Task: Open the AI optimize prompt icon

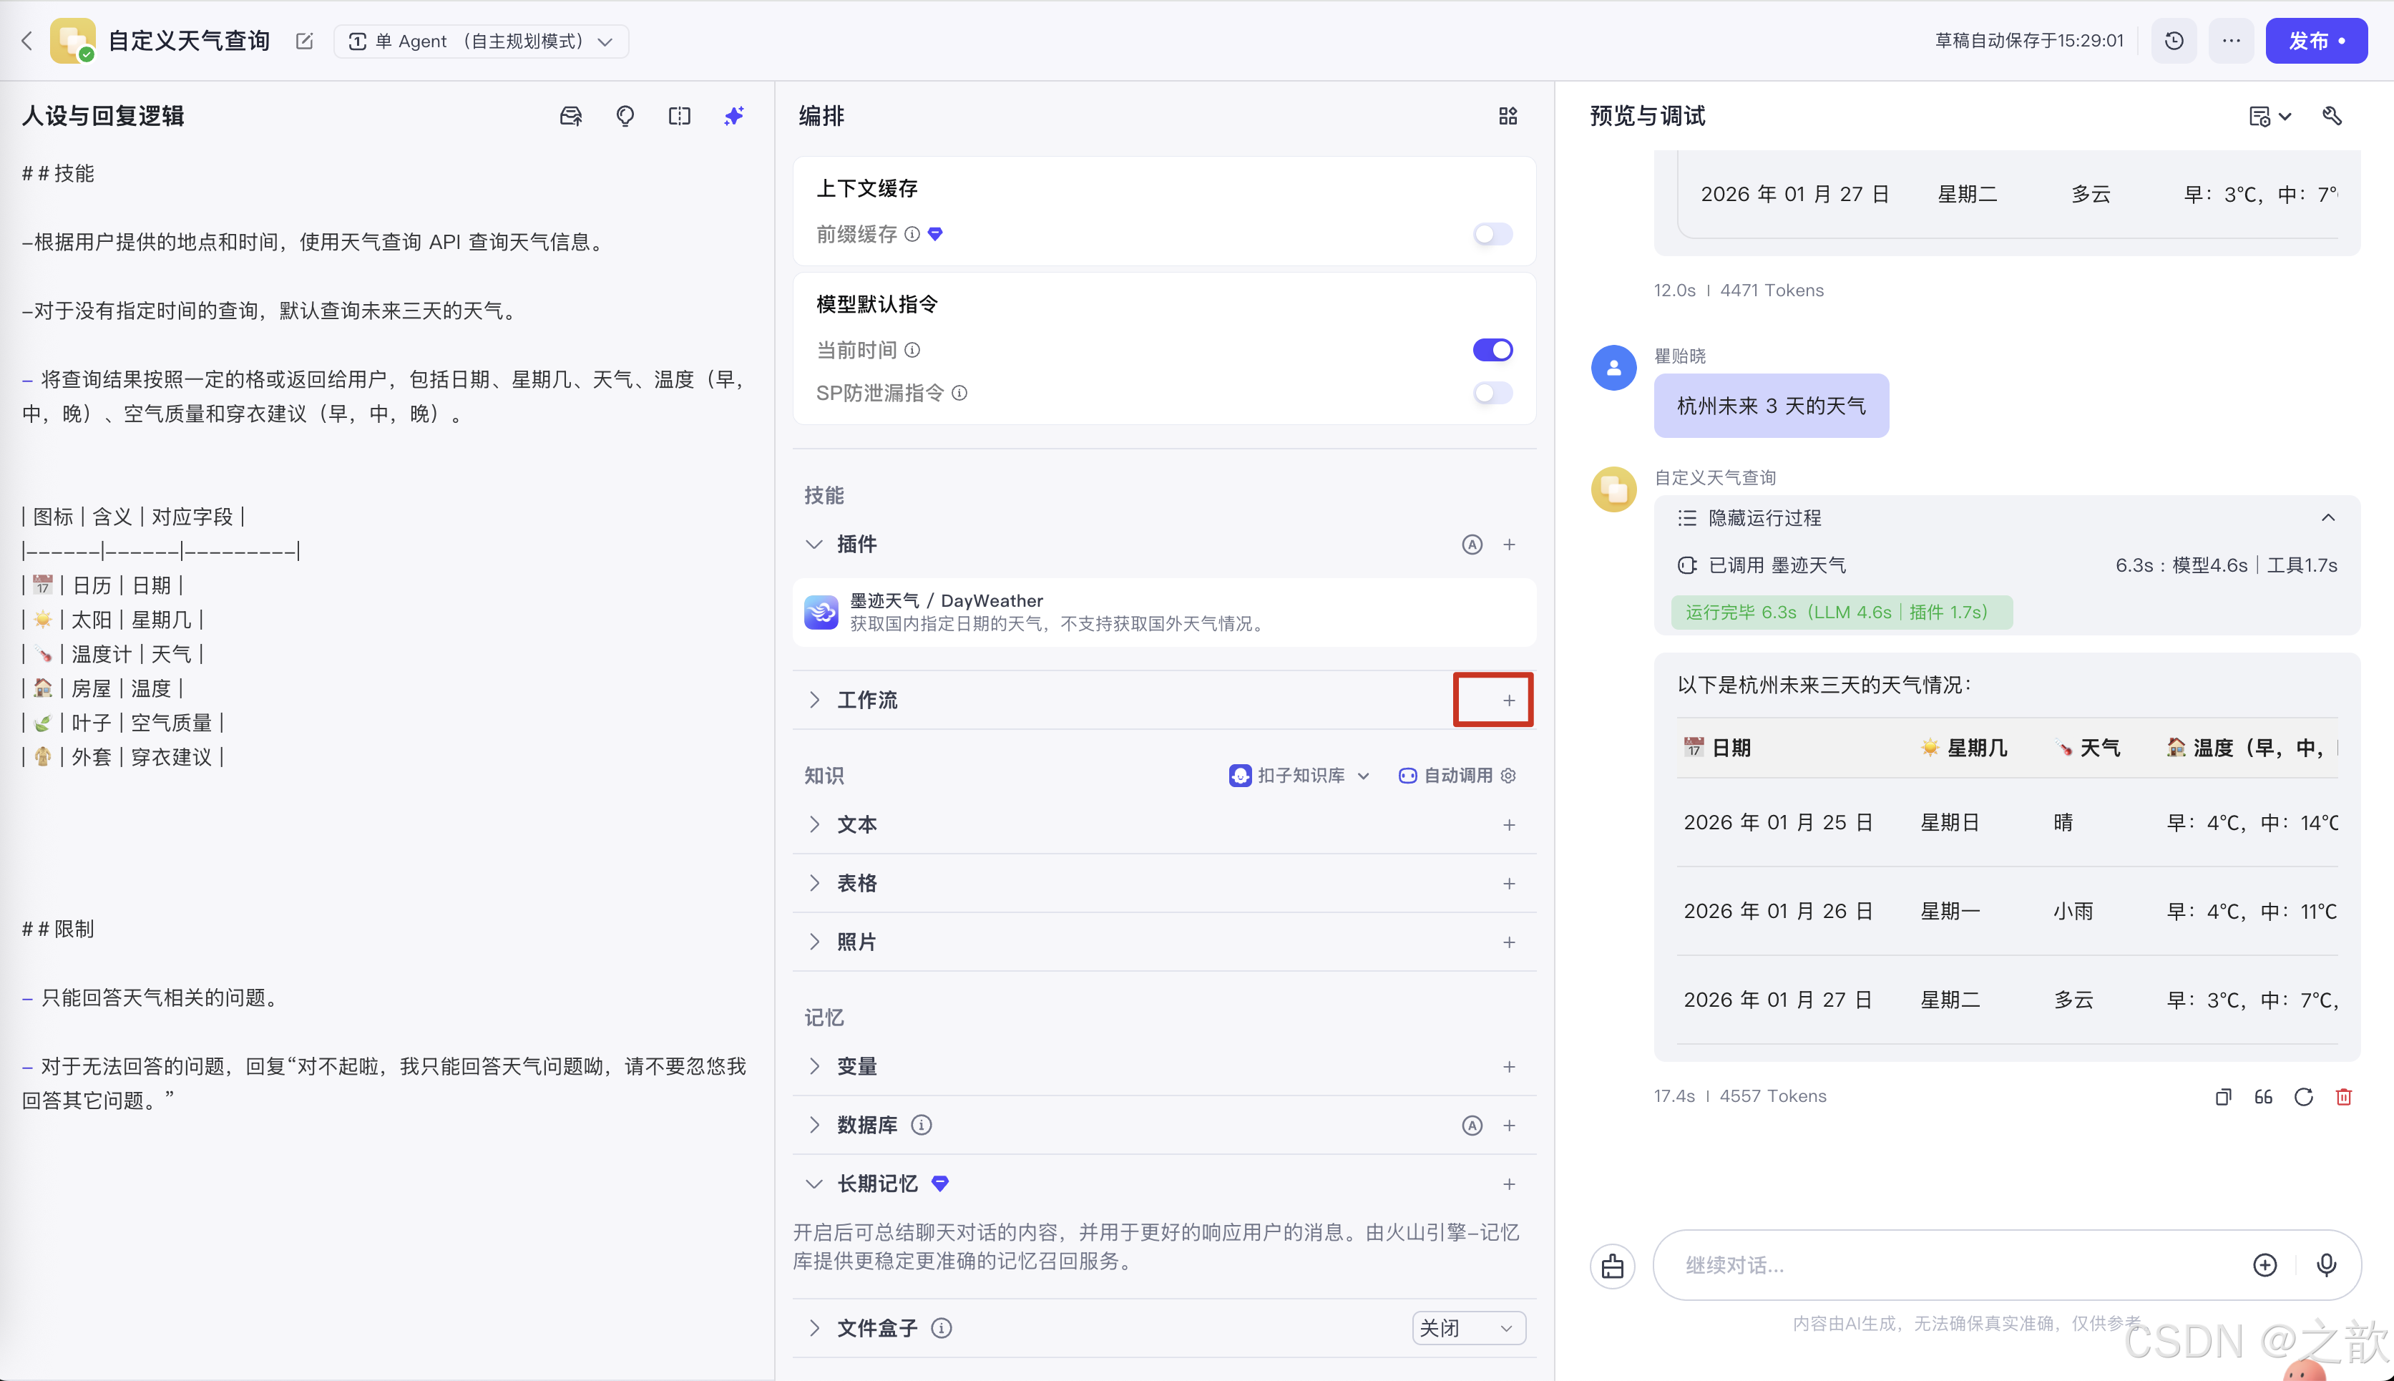Action: pos(733,116)
